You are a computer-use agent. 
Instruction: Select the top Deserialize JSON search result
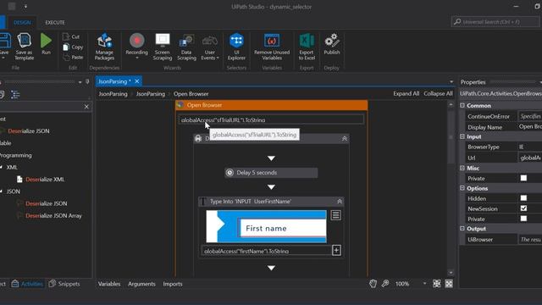pyautogui.click(x=29, y=131)
